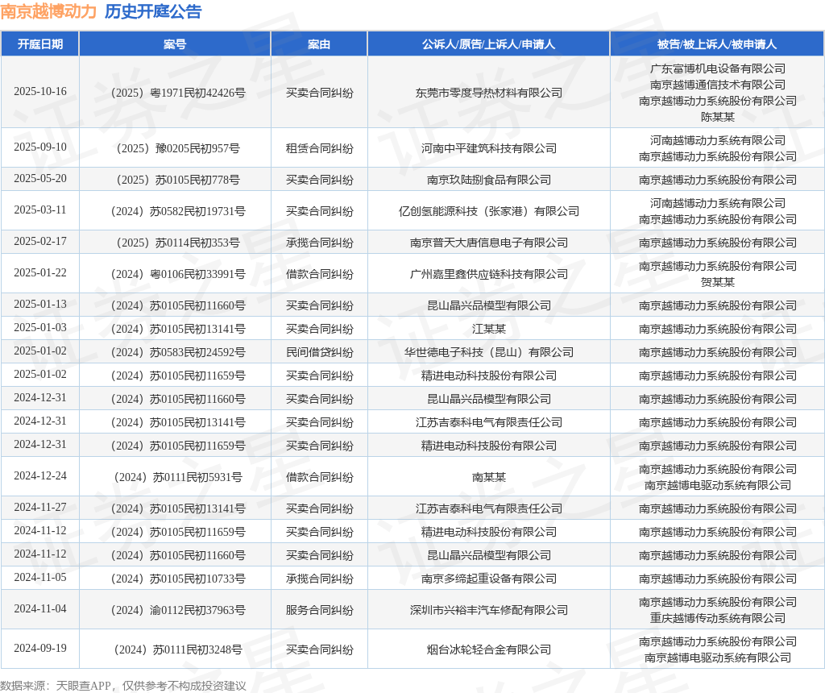The image size is (825, 693).
Task: Click plaintiff 深圳市兴裕丰汽车修配有限公司
Action: point(488,610)
